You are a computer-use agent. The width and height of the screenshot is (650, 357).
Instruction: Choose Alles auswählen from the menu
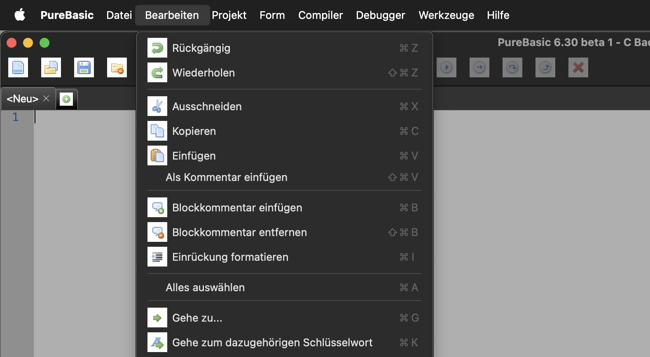click(x=285, y=287)
